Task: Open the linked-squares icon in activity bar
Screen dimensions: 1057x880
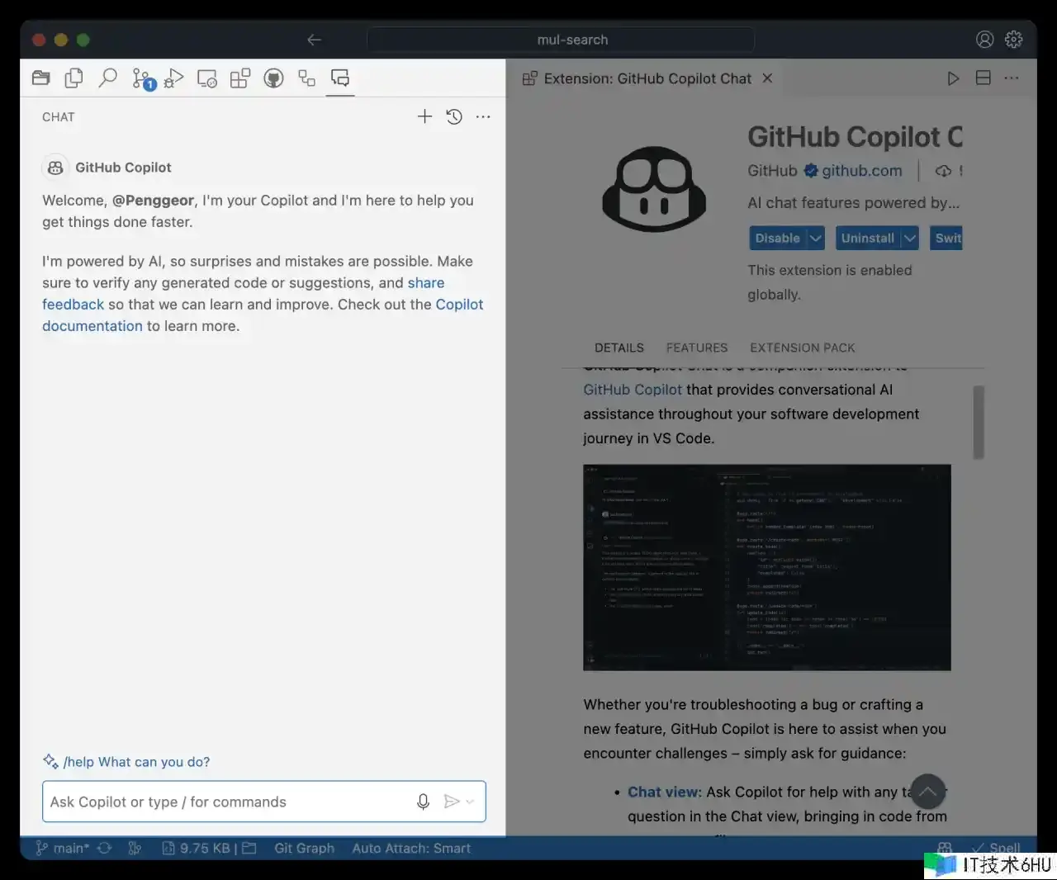Action: tap(306, 78)
